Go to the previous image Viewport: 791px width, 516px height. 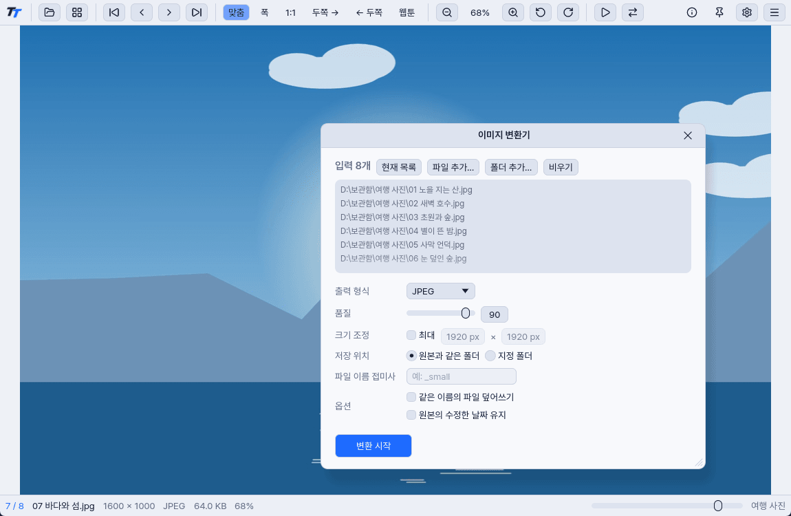click(142, 12)
